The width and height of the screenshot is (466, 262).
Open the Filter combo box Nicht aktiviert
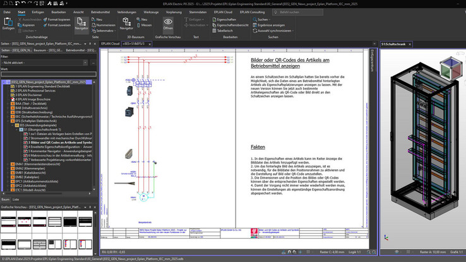[45, 63]
